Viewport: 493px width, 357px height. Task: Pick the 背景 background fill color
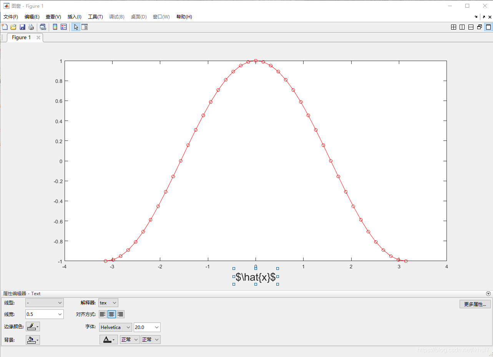pos(33,340)
